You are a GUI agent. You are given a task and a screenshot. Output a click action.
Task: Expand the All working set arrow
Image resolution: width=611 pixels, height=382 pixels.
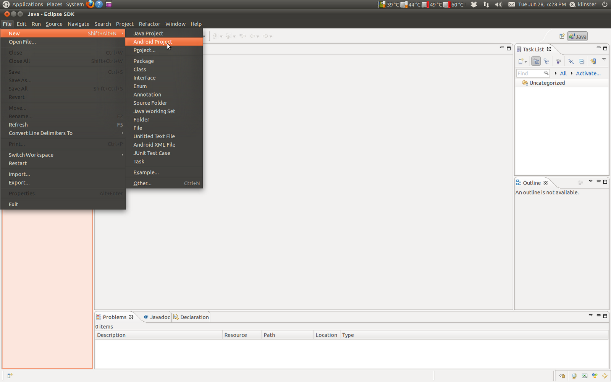(556, 73)
